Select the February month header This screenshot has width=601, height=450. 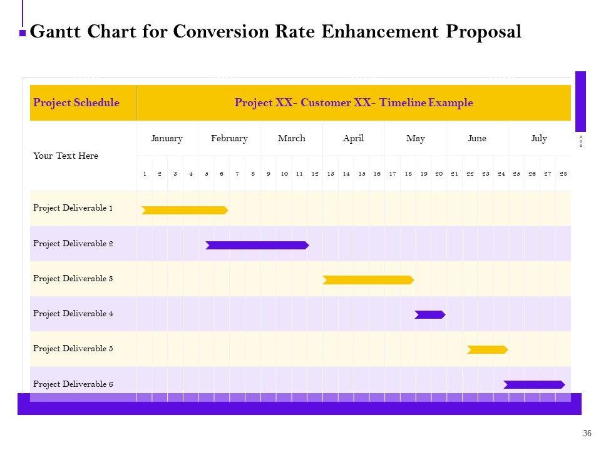(x=229, y=138)
